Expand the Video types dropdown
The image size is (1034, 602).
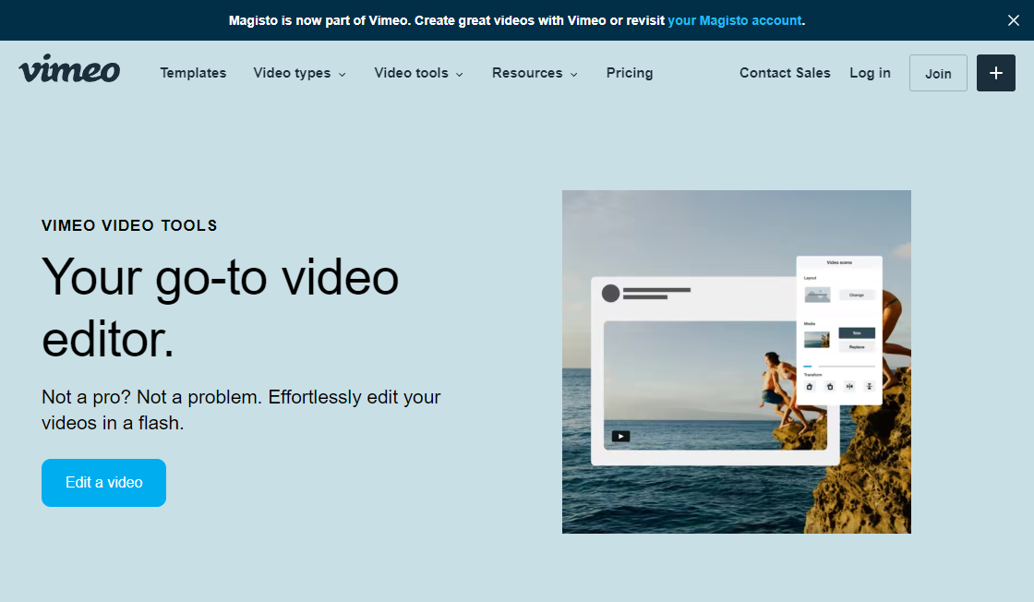(299, 73)
